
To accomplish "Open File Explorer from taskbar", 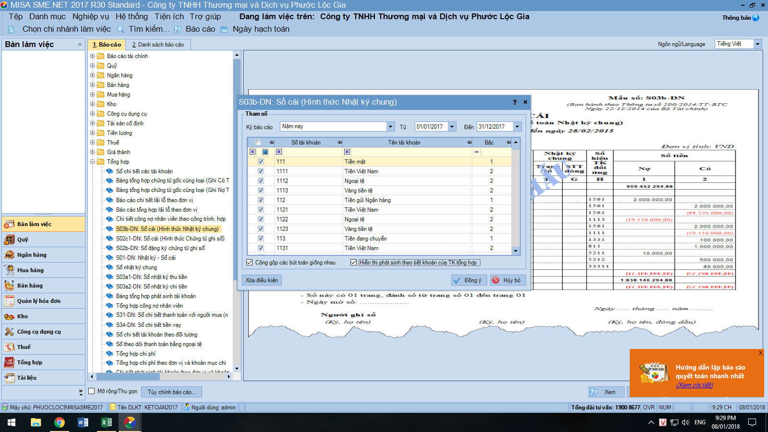I will pyautogui.click(x=36, y=422).
